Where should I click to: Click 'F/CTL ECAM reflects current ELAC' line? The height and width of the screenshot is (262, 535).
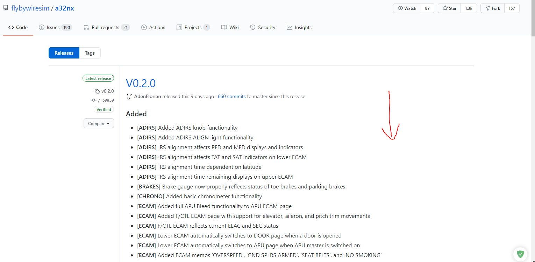click(x=208, y=226)
